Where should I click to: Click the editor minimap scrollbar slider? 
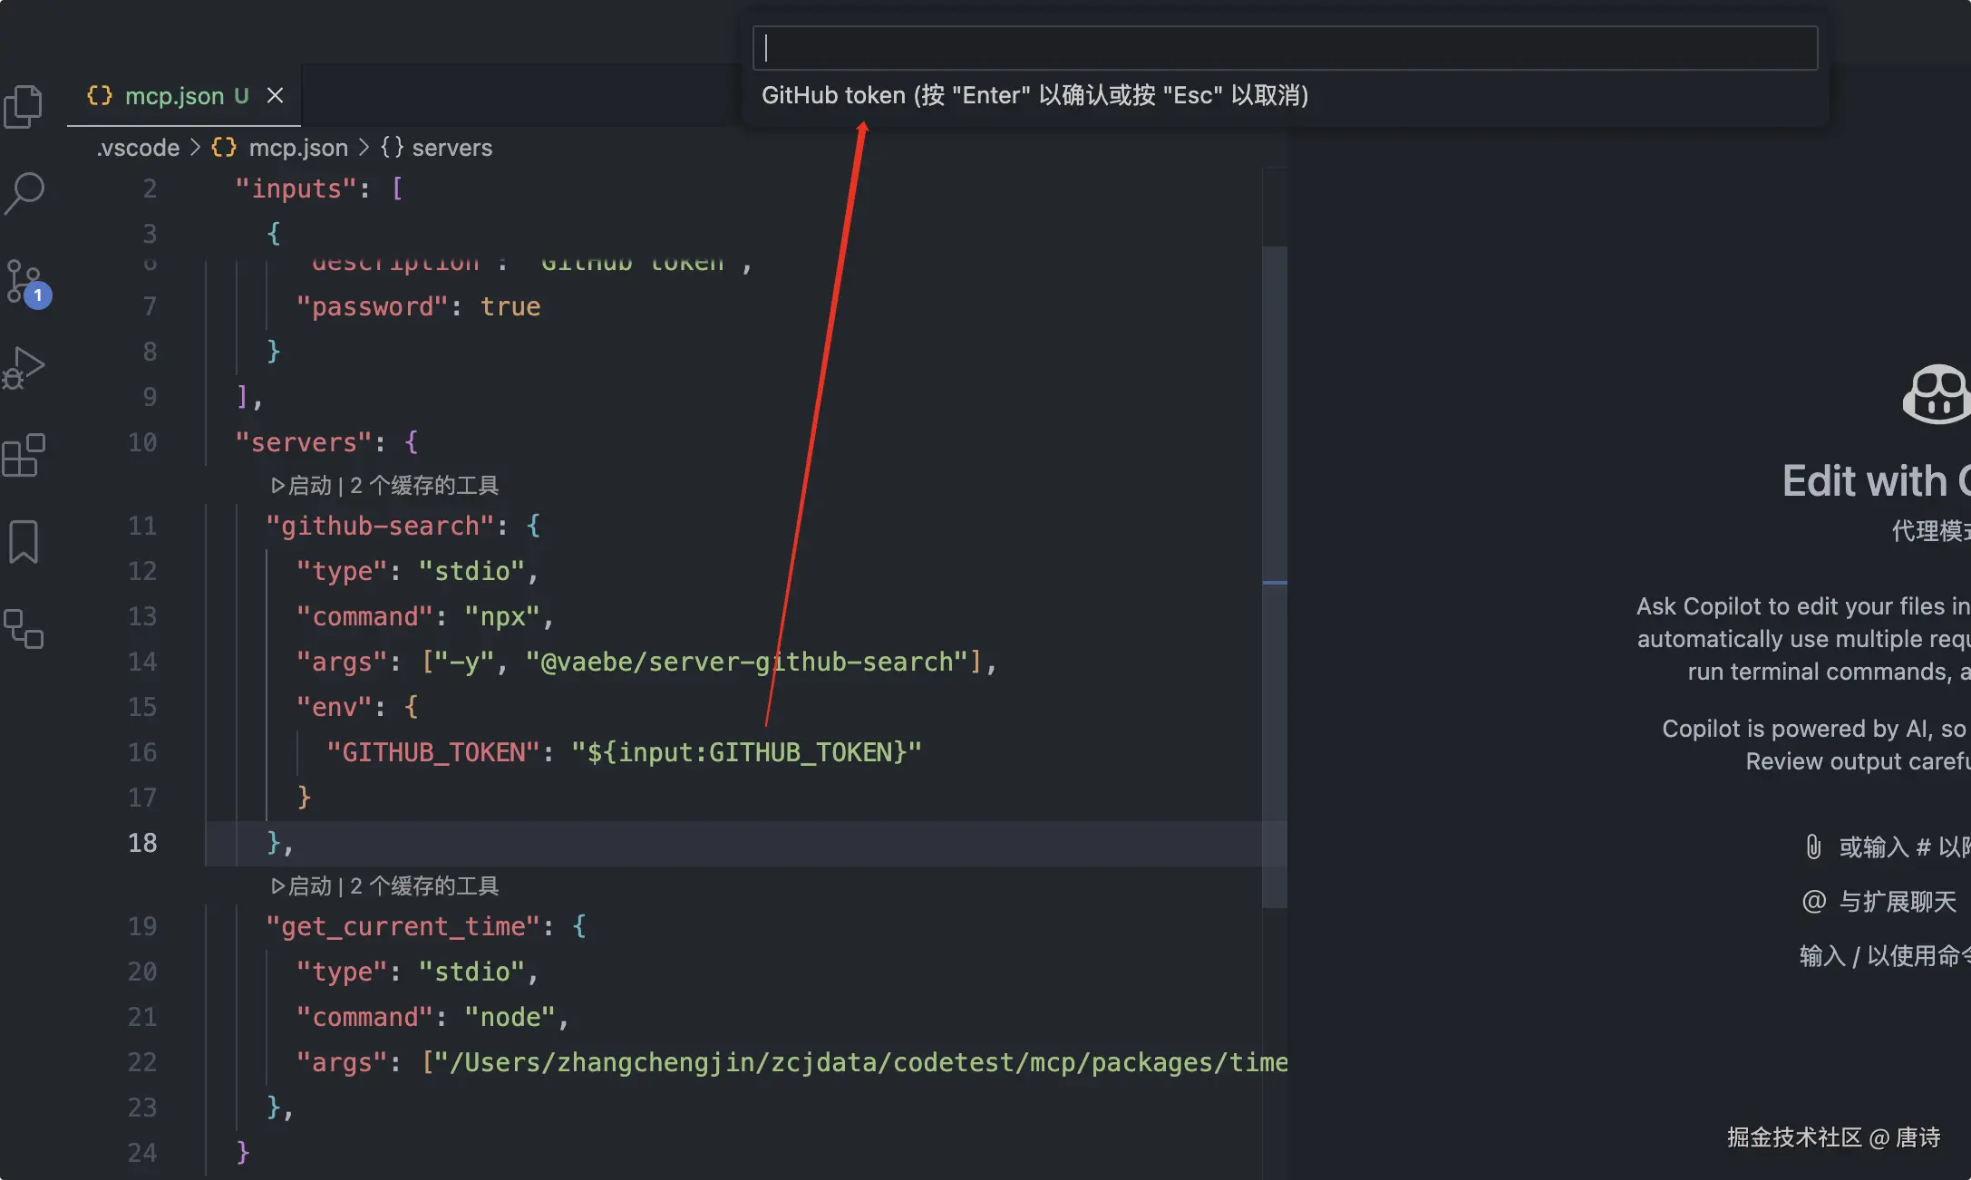(x=1275, y=576)
